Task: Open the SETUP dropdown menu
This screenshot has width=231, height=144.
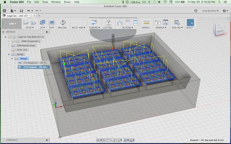Action: tap(30, 28)
